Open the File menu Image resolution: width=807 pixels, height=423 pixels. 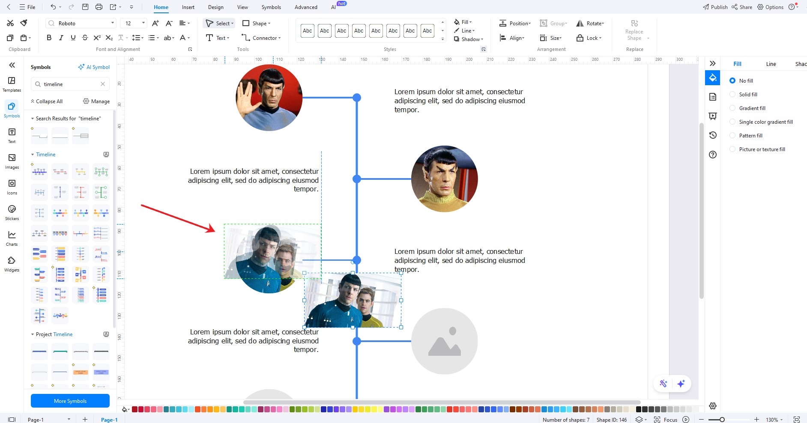27,7
